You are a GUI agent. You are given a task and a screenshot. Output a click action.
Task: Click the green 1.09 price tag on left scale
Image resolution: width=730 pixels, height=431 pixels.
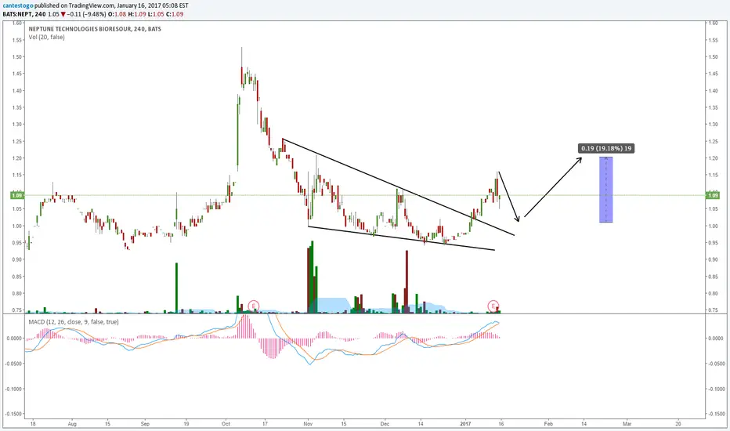pyautogui.click(x=16, y=195)
